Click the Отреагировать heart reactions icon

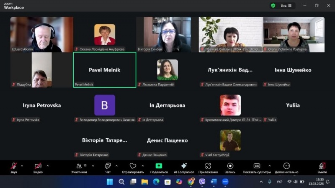(133, 166)
